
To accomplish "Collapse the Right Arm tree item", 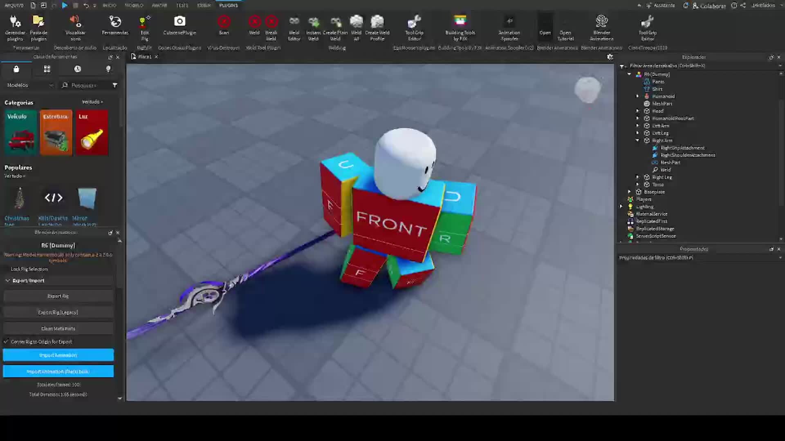I will tap(637, 140).
